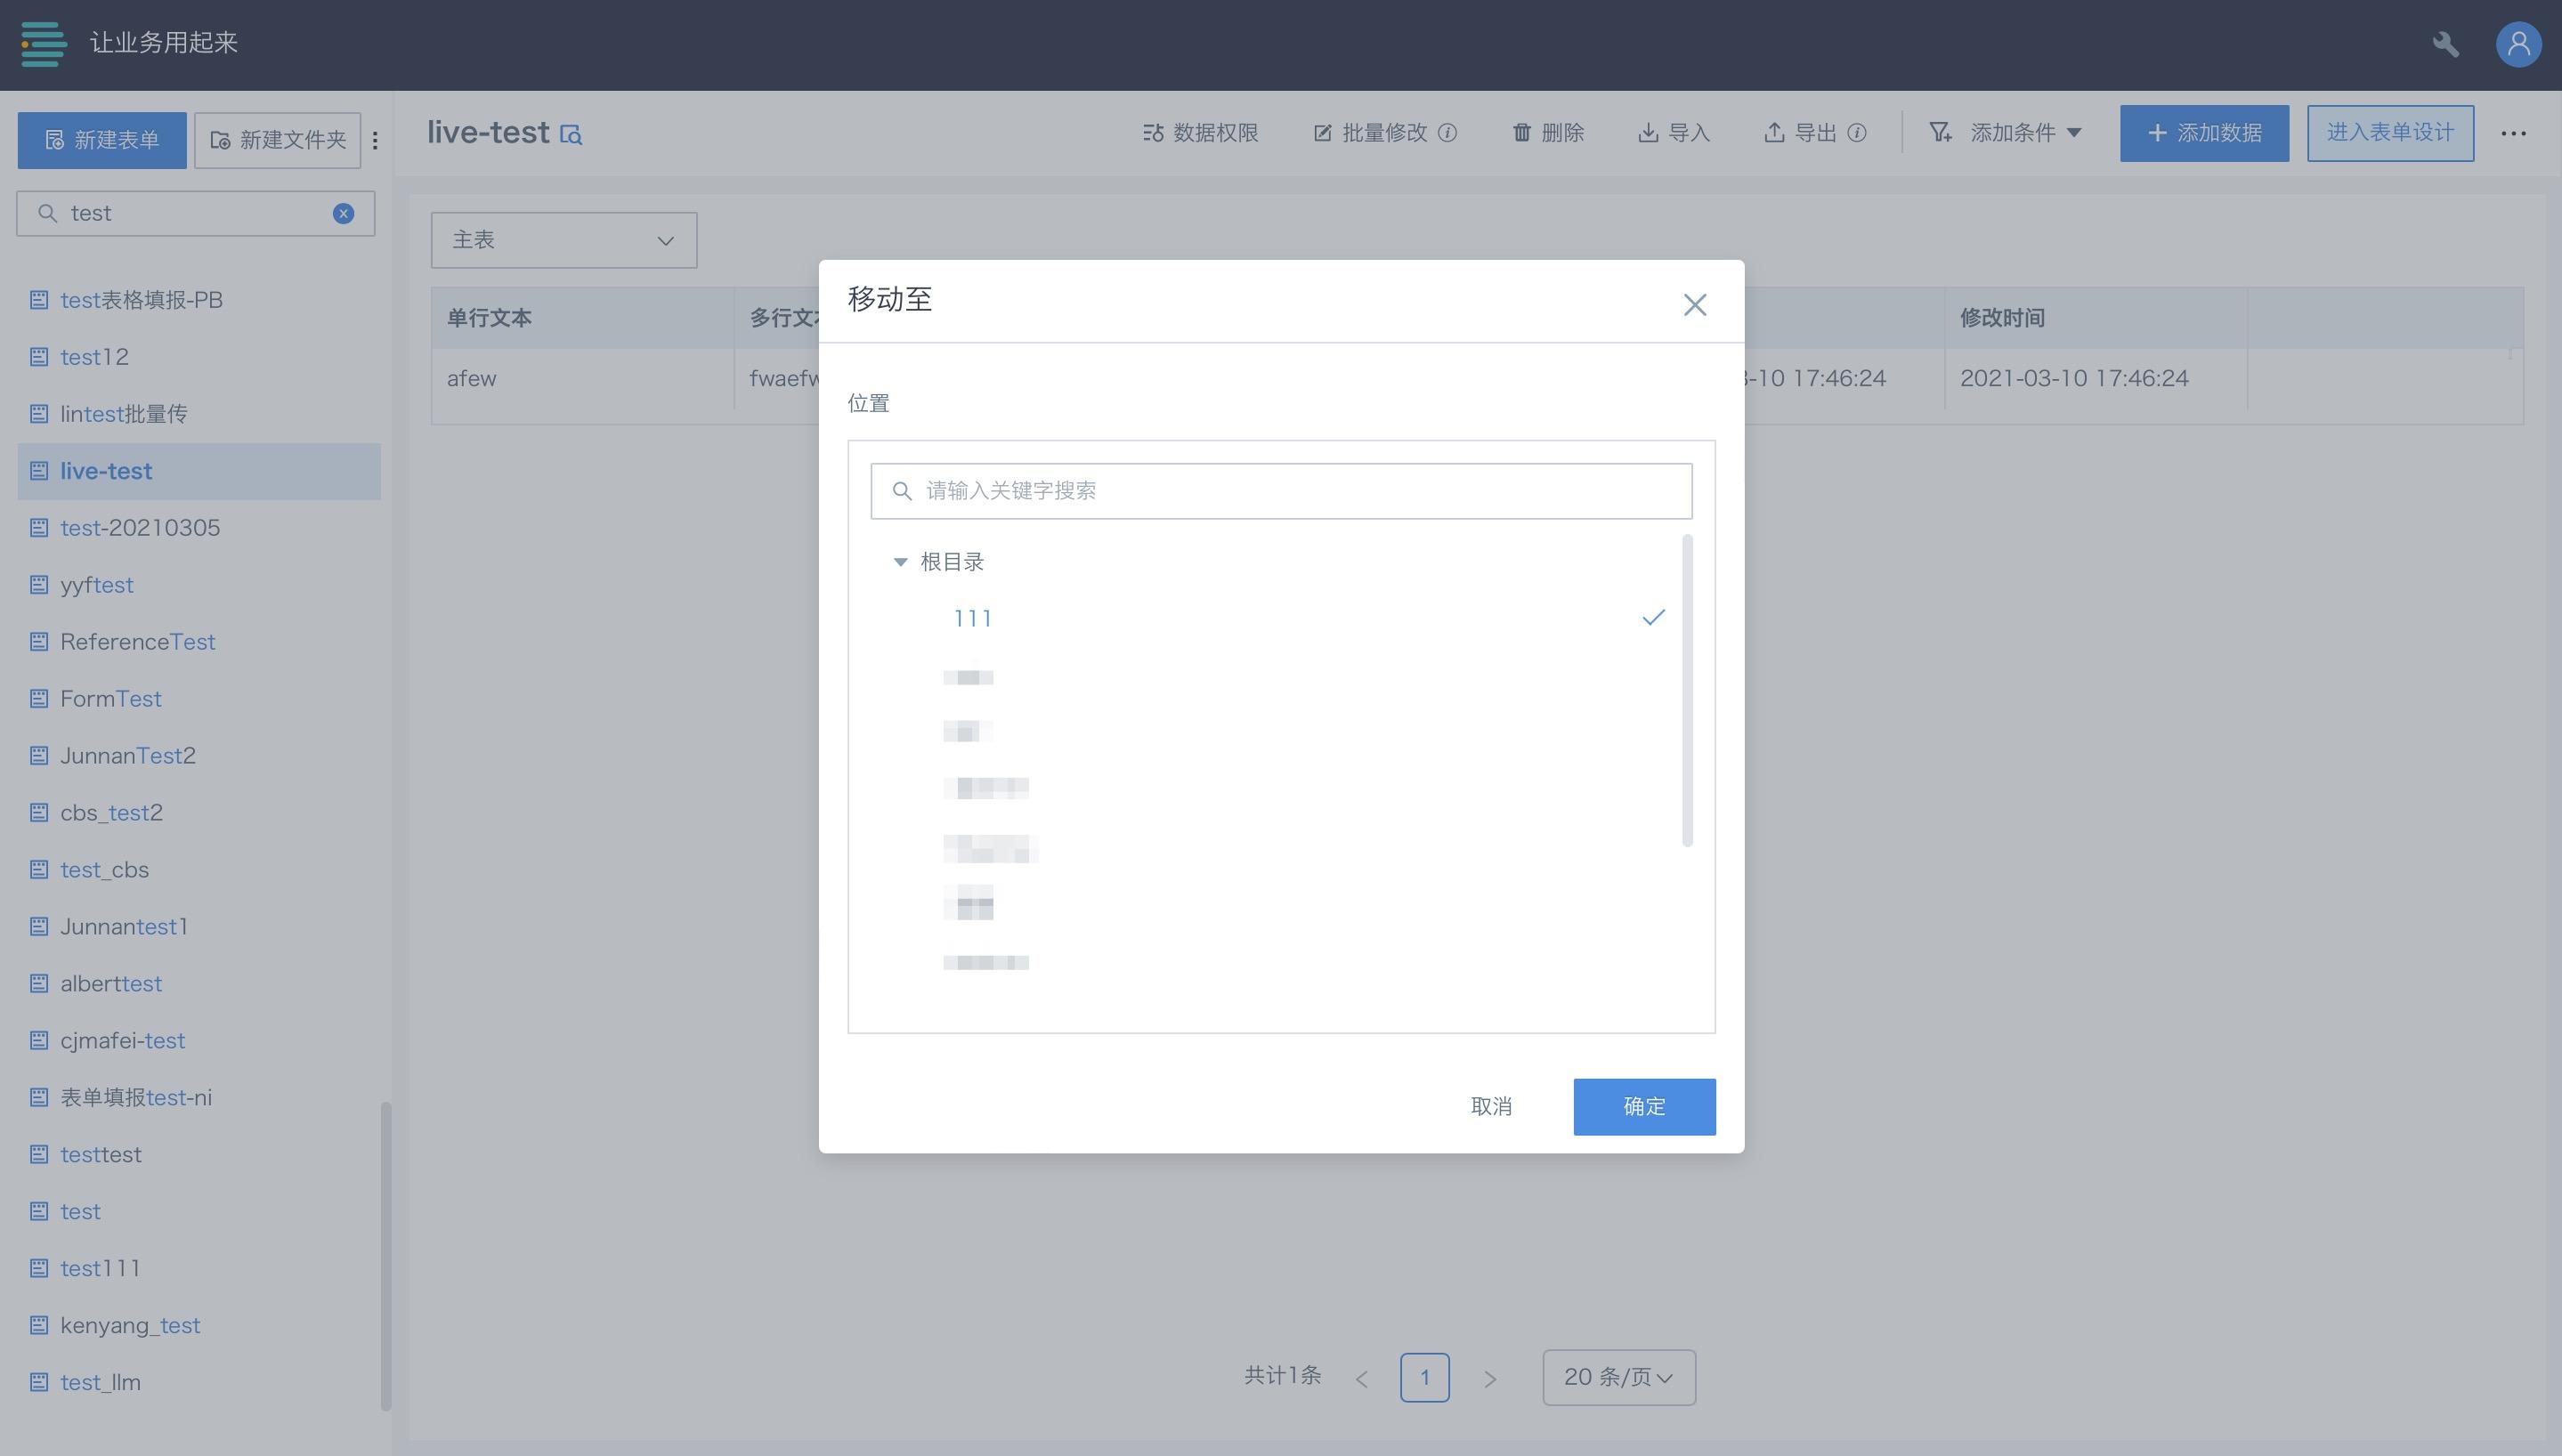Image resolution: width=2562 pixels, height=1456 pixels.
Task: Click the dialog keyword search field
Action: 1280,491
